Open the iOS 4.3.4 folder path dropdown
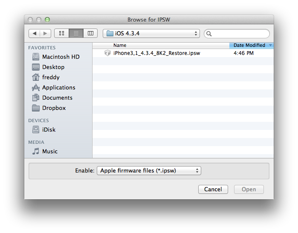The width and height of the screenshot is (298, 233). (151, 33)
